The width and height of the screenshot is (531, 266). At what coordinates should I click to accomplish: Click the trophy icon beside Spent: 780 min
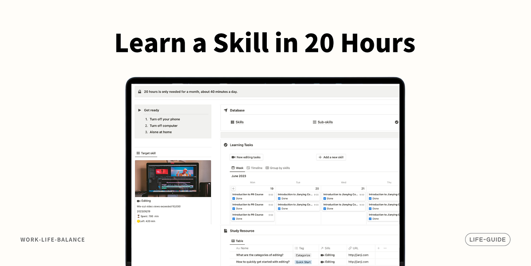pyautogui.click(x=138, y=216)
